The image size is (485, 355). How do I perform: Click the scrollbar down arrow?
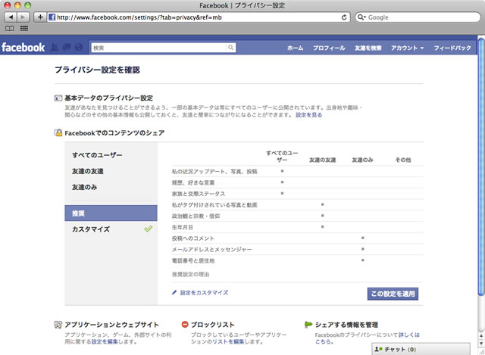(x=481, y=343)
